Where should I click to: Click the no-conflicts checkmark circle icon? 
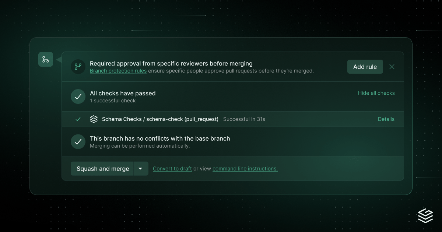click(x=78, y=142)
